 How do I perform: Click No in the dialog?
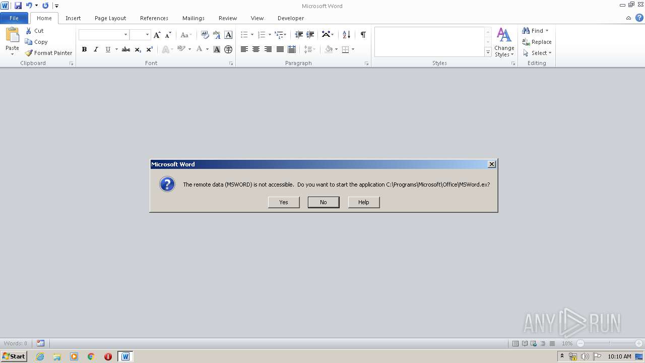tap(324, 202)
